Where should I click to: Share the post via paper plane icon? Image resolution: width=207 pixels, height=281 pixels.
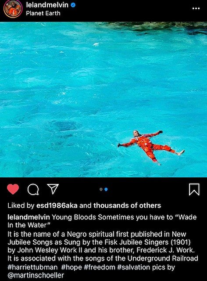pyautogui.click(x=53, y=189)
